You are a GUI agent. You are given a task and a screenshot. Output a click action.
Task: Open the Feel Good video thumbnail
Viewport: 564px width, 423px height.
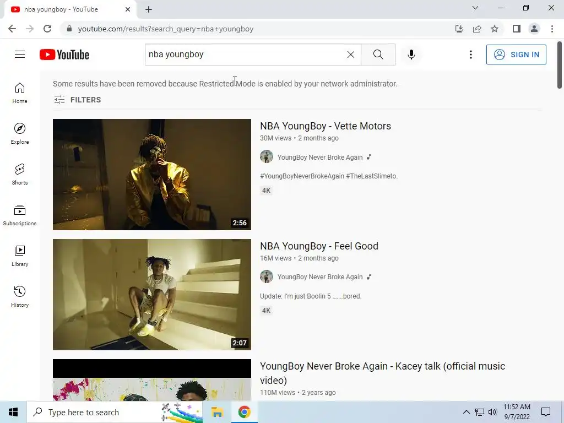tap(152, 295)
